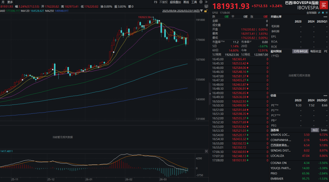Open the 工具 tools menu
This screenshot has height=182, width=329.
pyautogui.click(x=194, y=2)
